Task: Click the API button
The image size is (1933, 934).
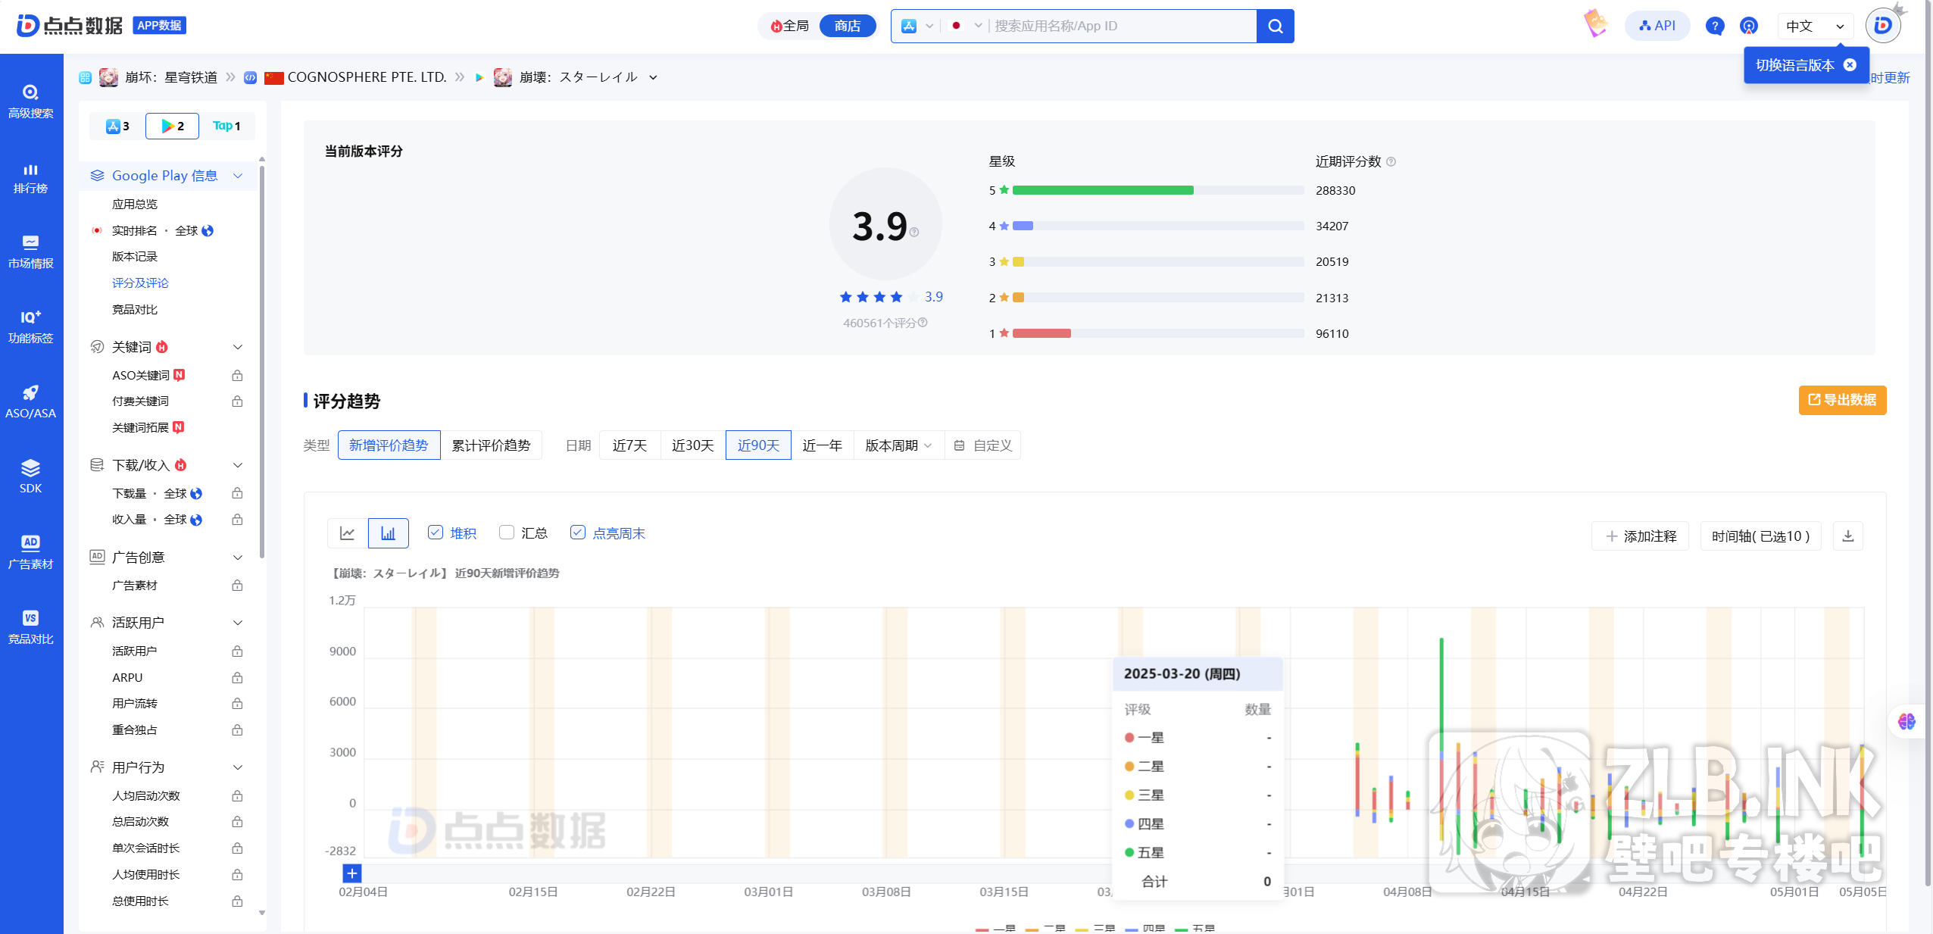Action: 1657,26
